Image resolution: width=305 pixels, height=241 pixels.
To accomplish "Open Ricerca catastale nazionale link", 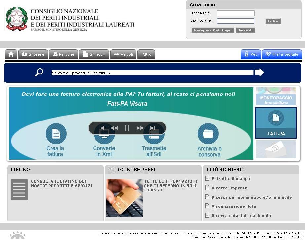I will click(x=241, y=216).
